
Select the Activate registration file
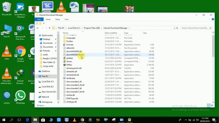[70, 45]
